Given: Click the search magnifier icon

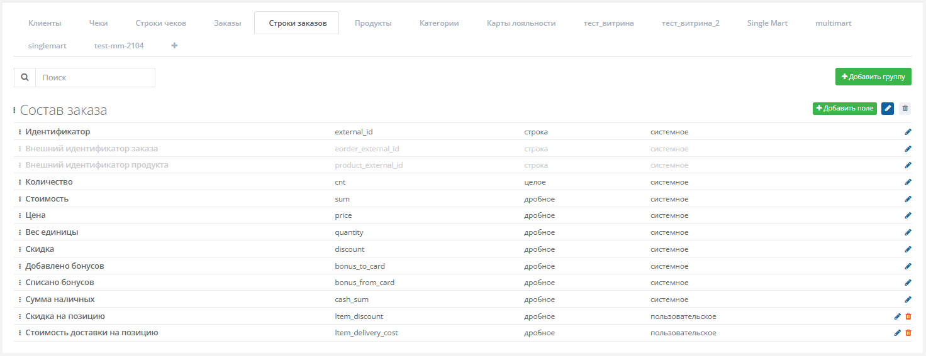Looking at the screenshot, I should click(x=25, y=78).
